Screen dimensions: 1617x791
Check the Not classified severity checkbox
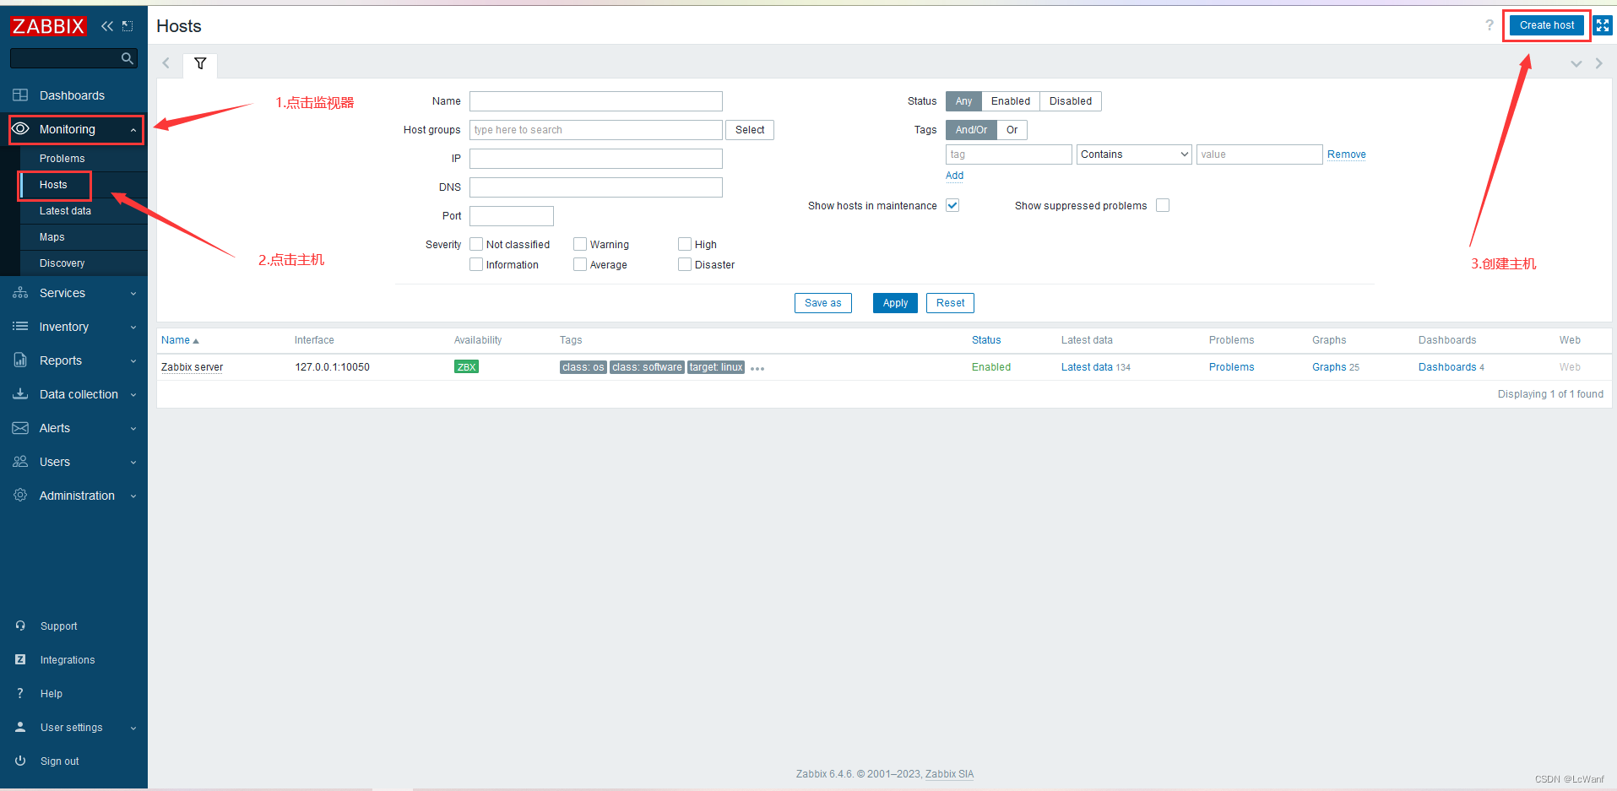[x=476, y=244]
